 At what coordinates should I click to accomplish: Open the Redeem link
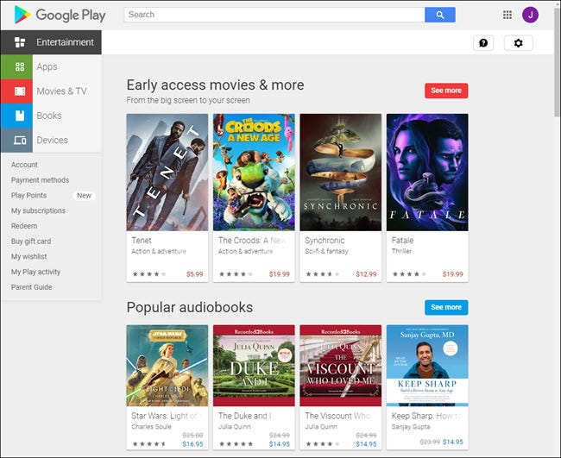(x=24, y=226)
